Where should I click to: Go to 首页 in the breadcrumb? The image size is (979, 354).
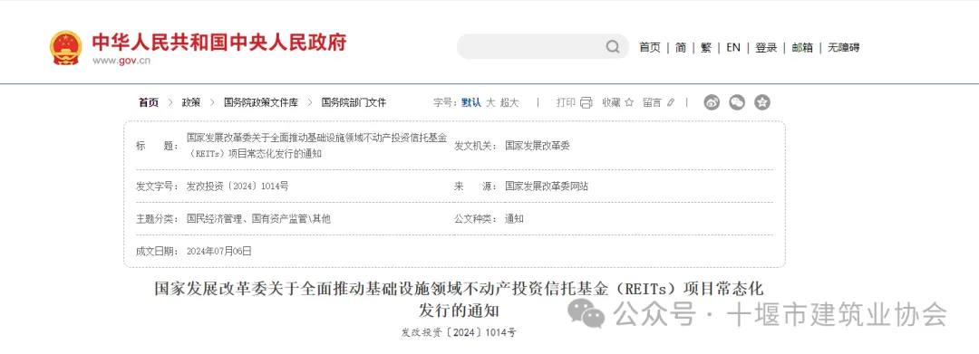[x=149, y=102]
